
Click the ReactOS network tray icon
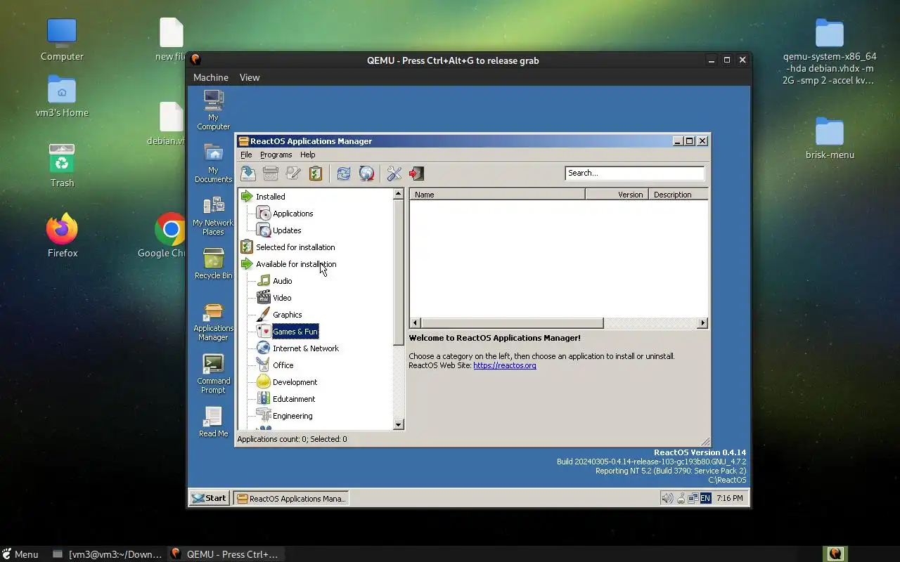[693, 498]
